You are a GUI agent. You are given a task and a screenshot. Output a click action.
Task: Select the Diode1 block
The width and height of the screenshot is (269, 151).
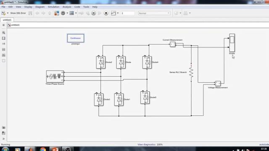point(119,99)
